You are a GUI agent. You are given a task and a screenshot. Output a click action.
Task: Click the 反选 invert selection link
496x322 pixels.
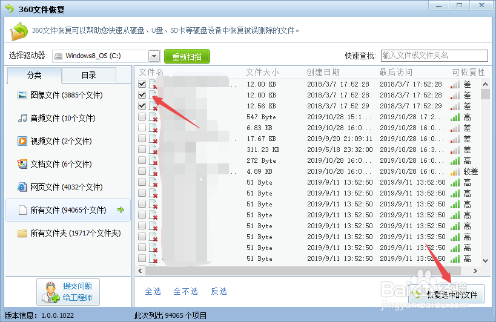219,291
